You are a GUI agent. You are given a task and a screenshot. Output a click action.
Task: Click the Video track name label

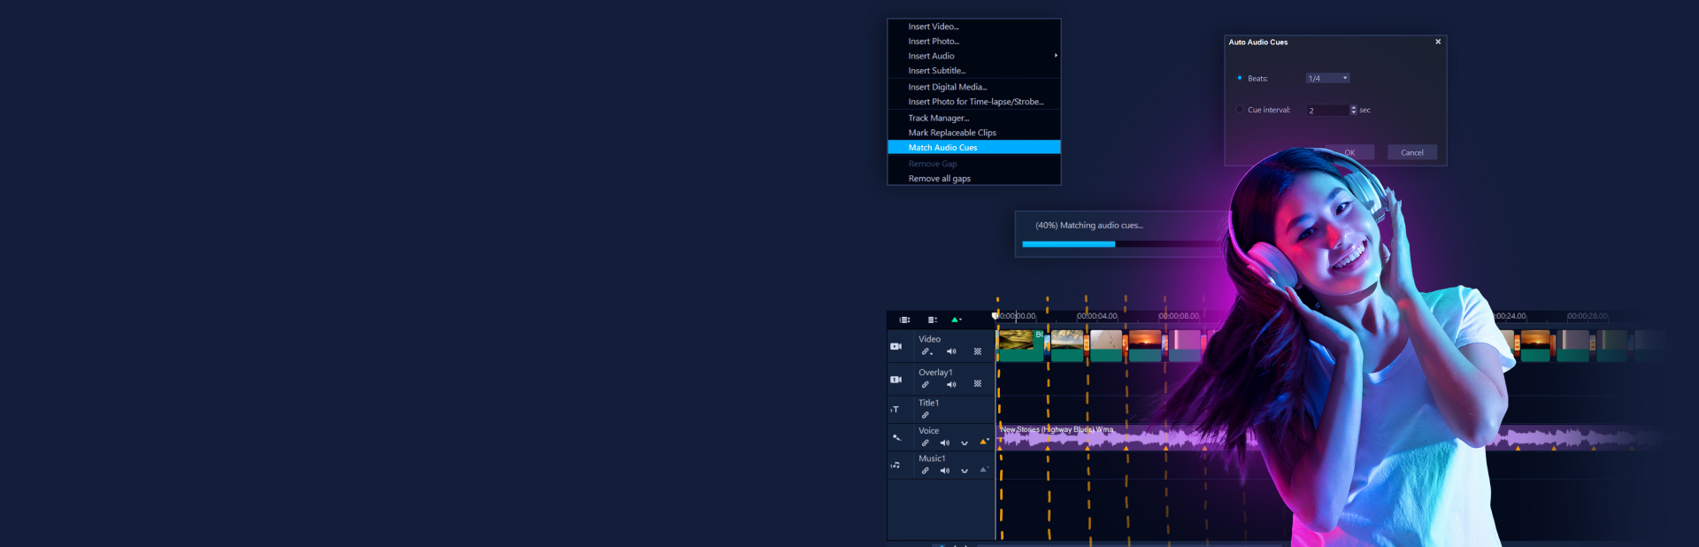929,339
